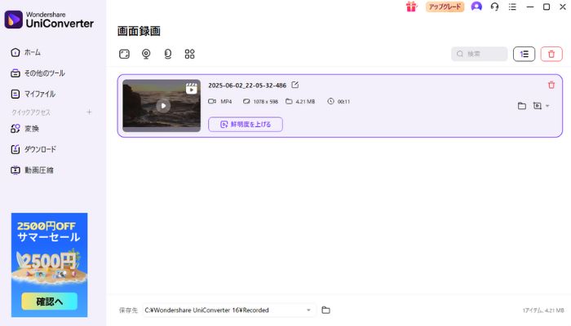This screenshot has width=571, height=326.
Task: Open the user account avatar
Action: coord(476,7)
